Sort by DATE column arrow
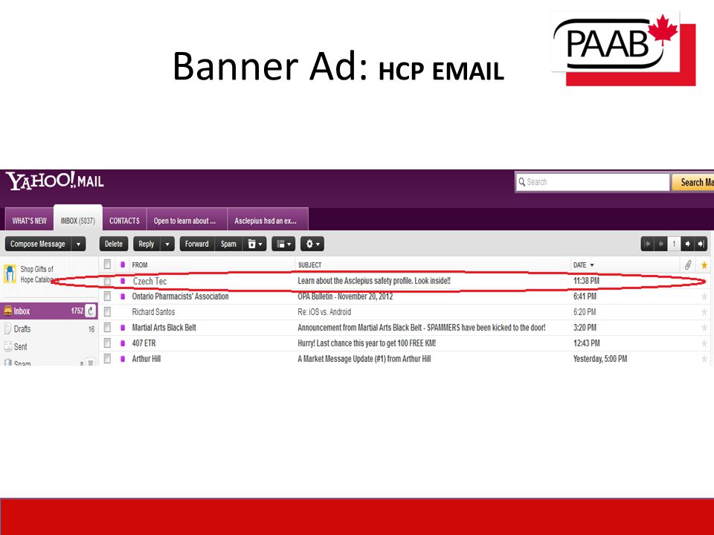 (x=592, y=265)
